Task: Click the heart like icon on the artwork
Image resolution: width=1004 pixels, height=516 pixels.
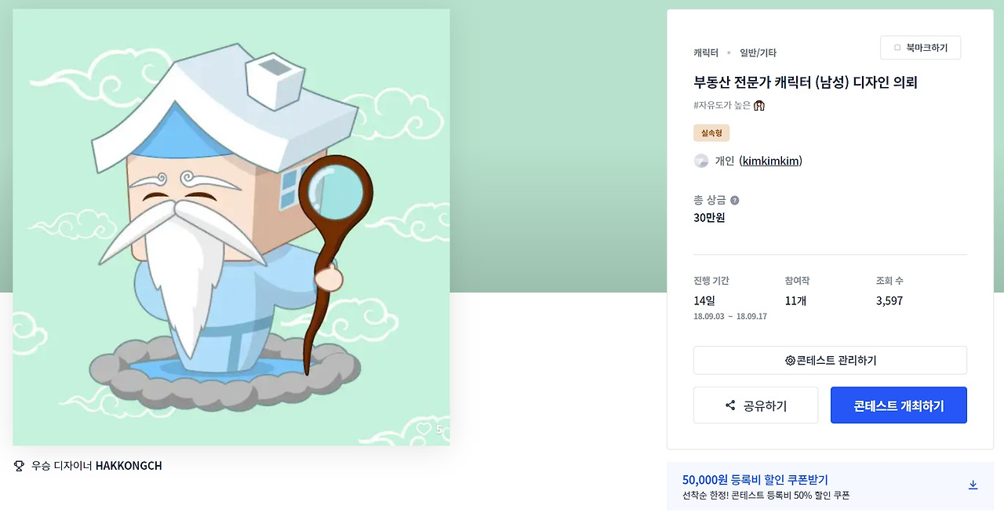Action: click(424, 429)
